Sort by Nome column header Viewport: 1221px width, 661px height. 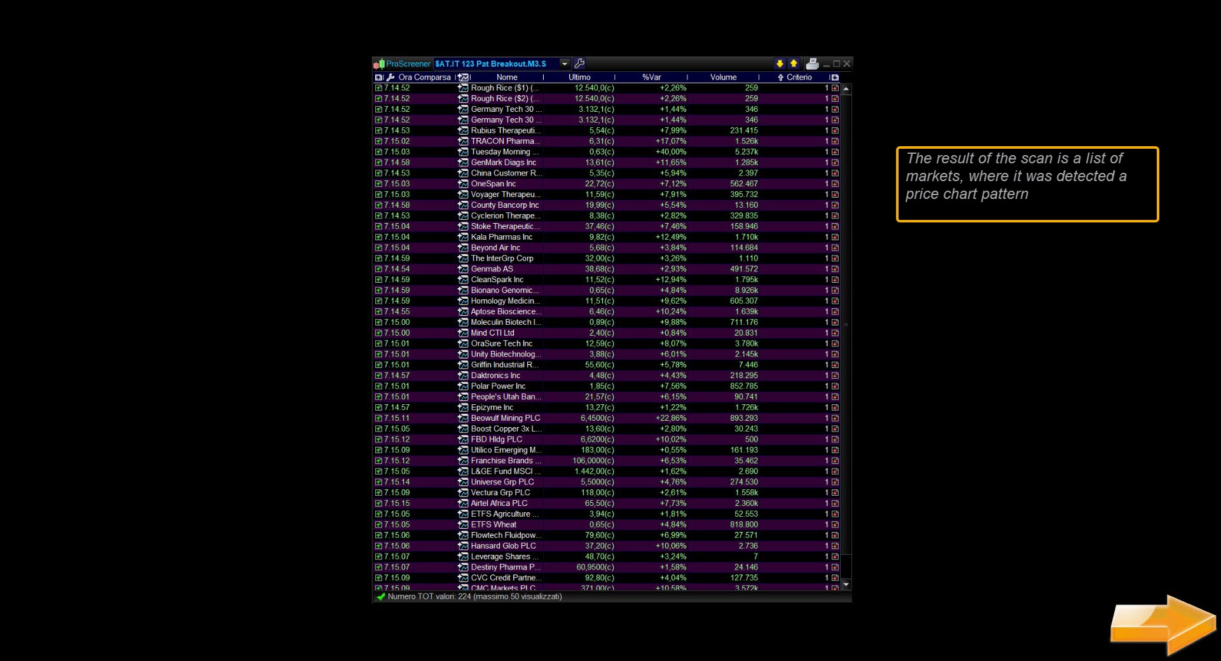pos(507,78)
